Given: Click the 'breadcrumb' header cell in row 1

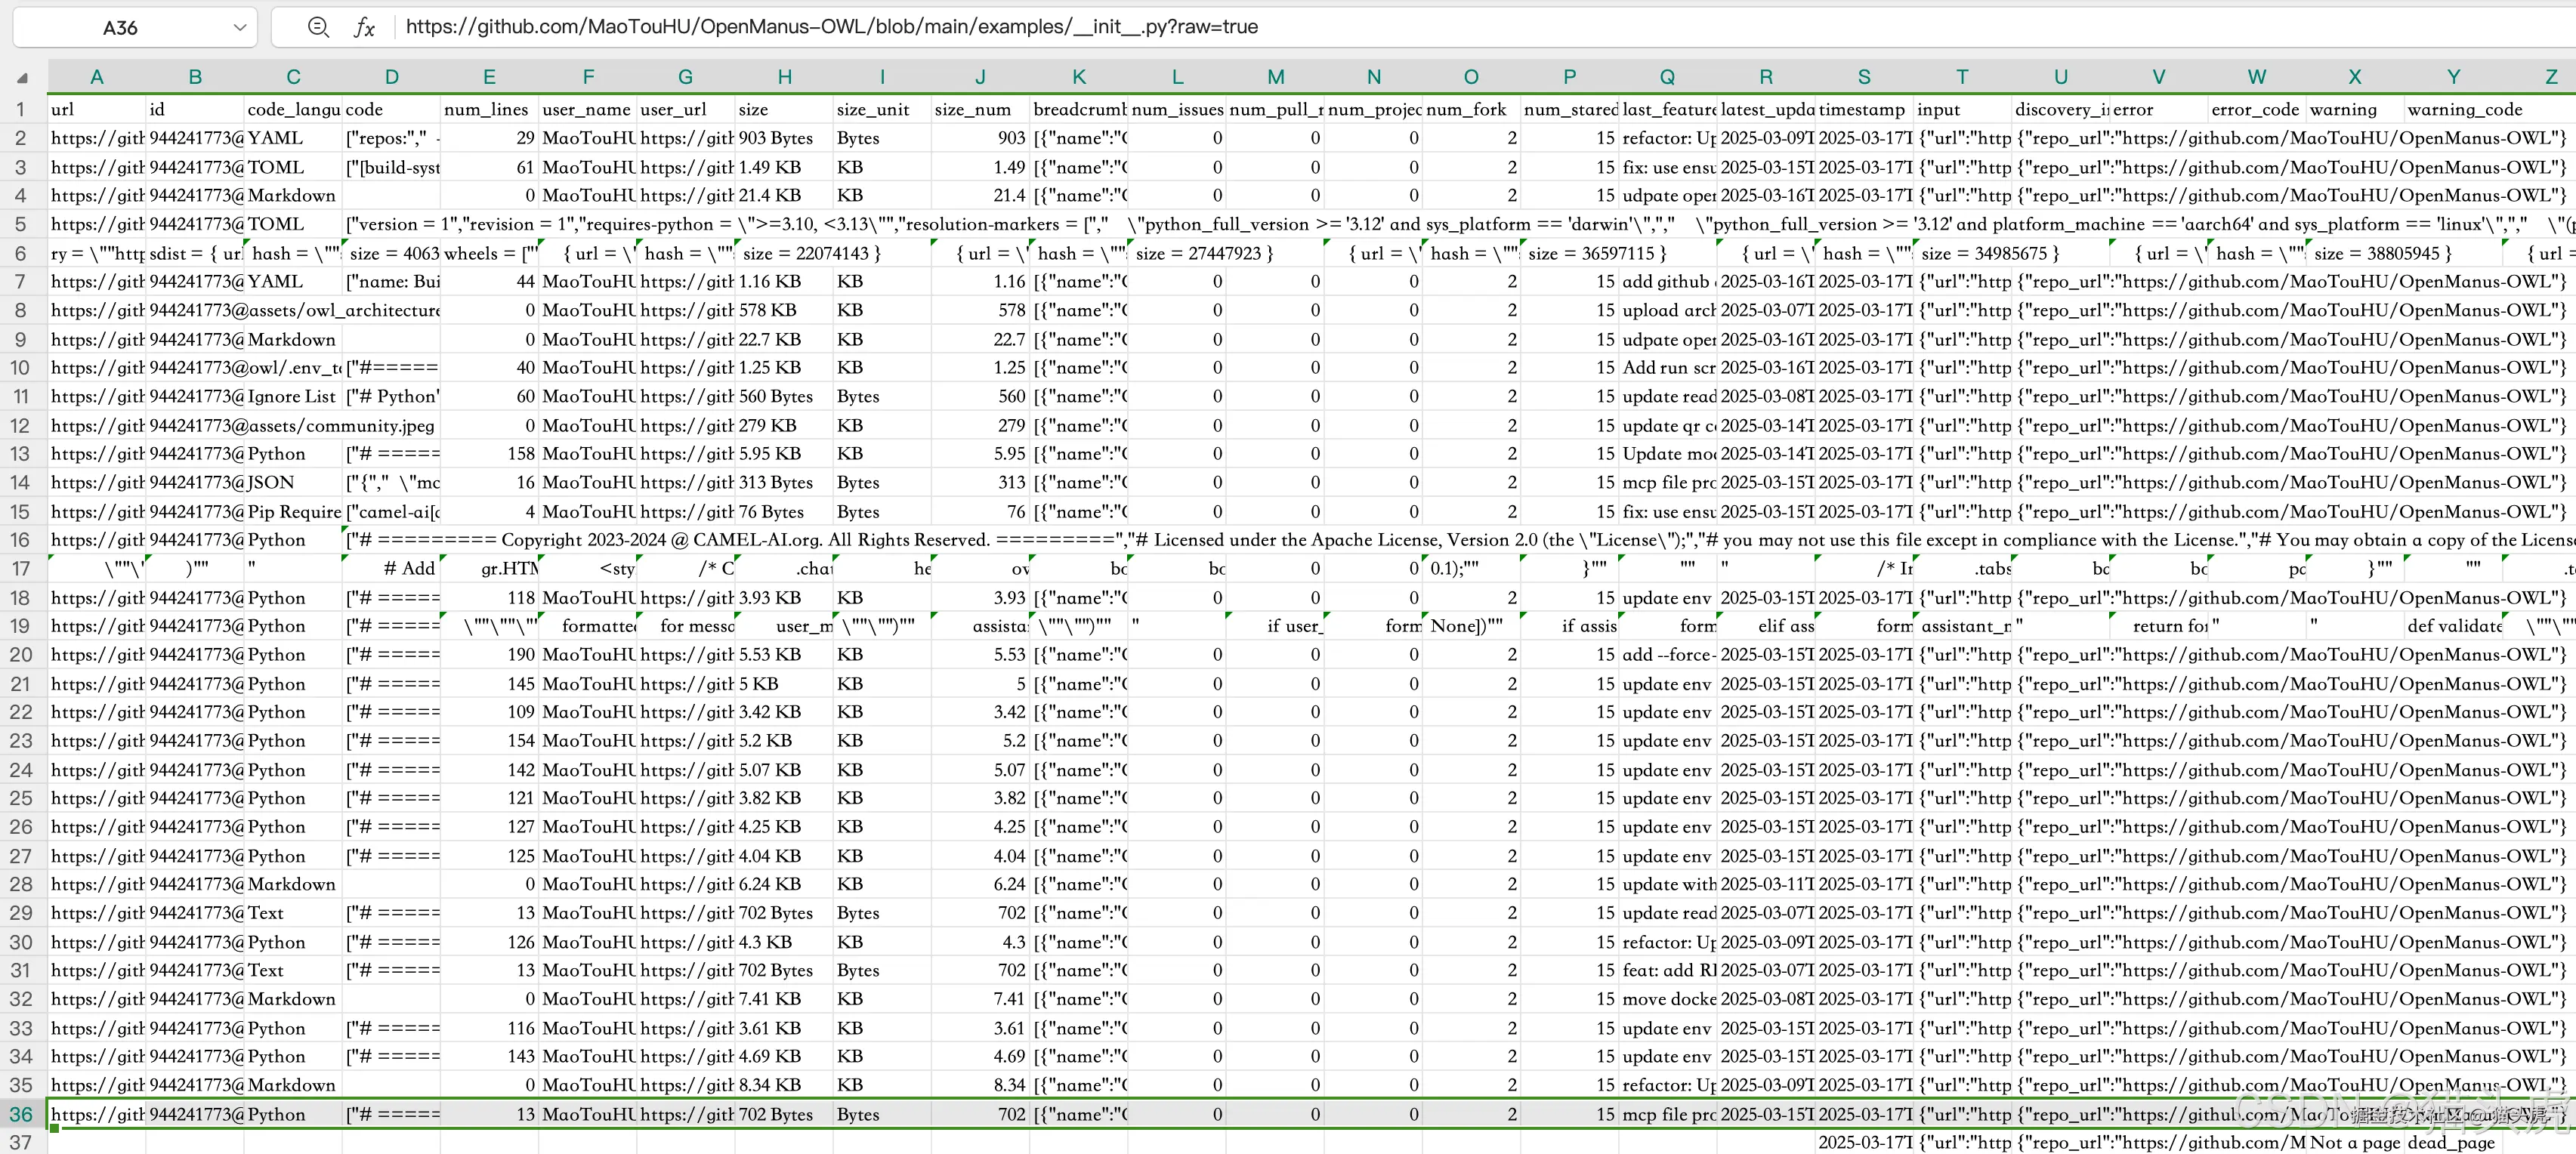Looking at the screenshot, I should (1078, 109).
